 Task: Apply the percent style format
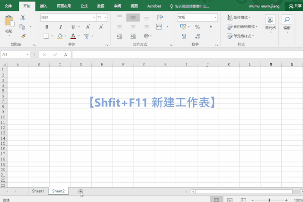[197, 27]
